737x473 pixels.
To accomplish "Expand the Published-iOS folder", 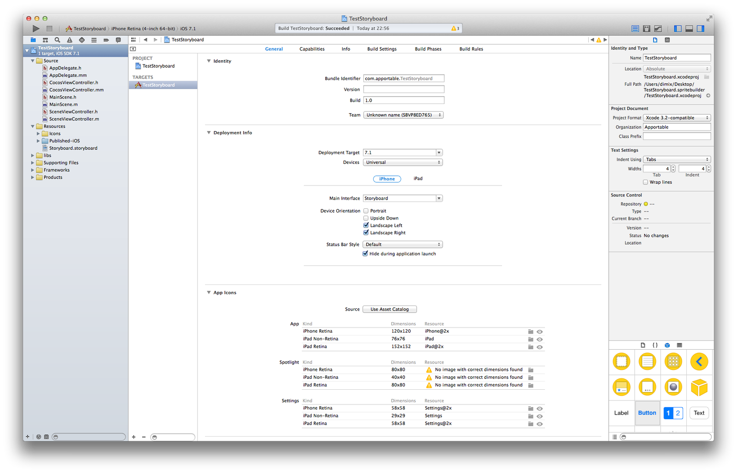I will (x=38, y=141).
